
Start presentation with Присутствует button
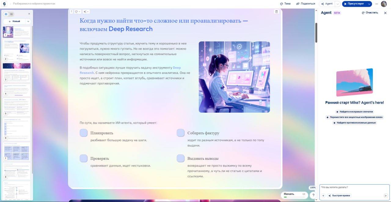[354, 4]
